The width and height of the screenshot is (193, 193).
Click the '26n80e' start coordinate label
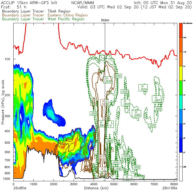[20, 188]
